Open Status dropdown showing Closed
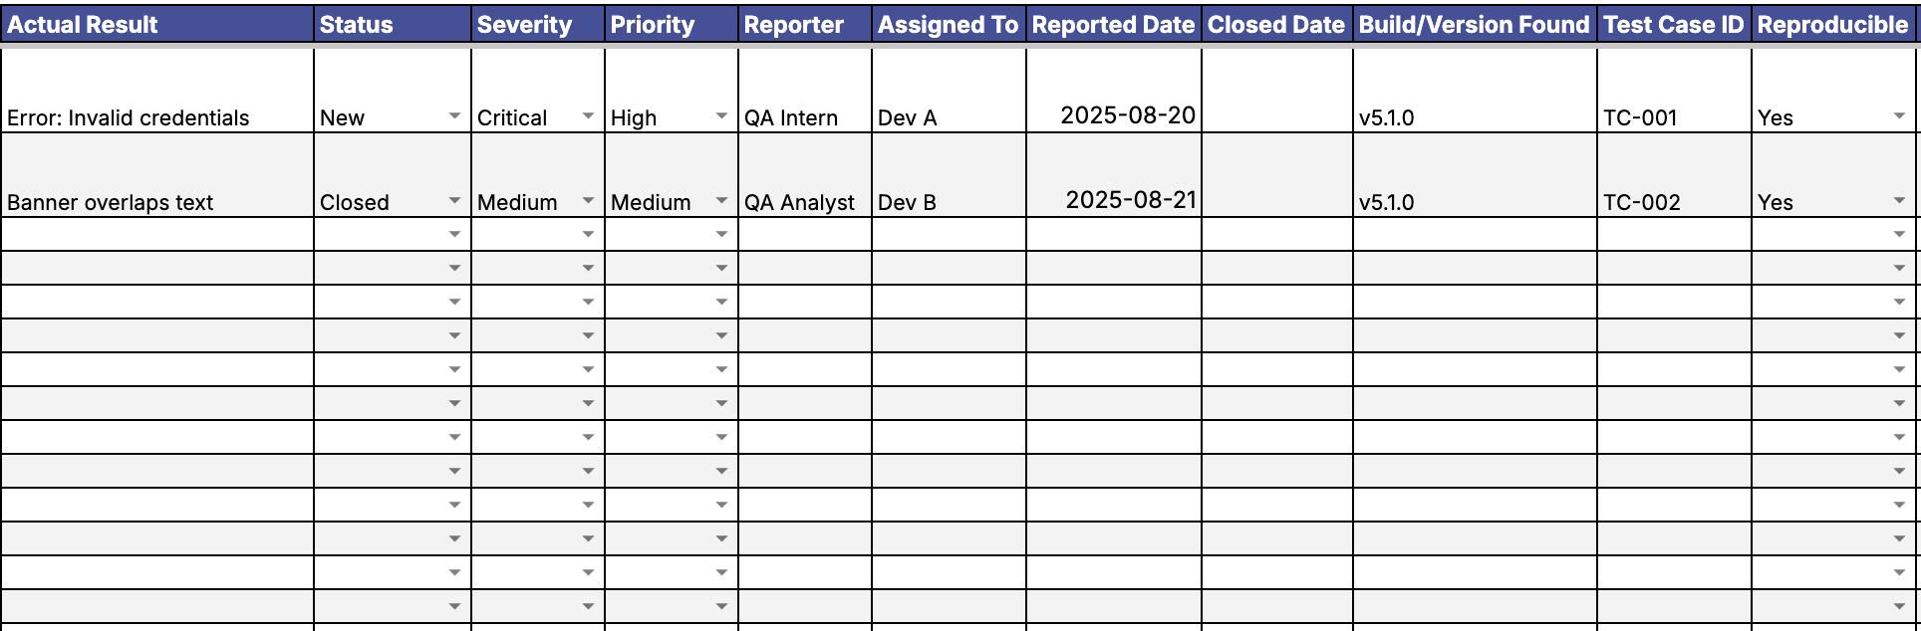 (454, 201)
